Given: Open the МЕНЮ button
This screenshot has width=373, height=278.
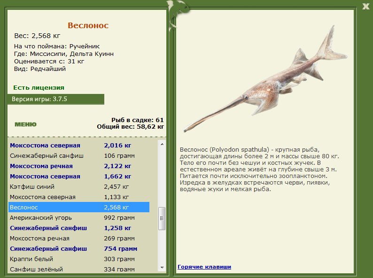Looking at the screenshot, I should pos(26,124).
